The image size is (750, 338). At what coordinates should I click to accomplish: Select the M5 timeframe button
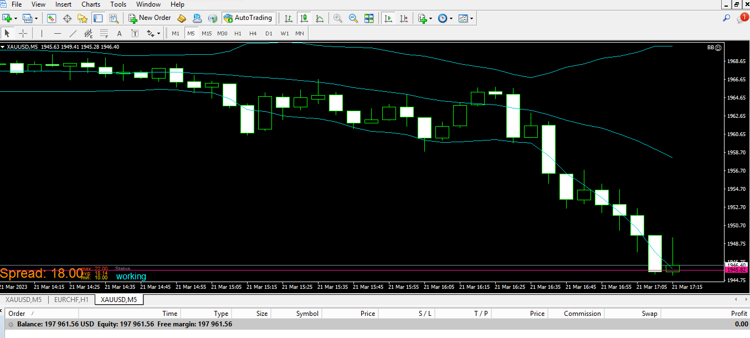click(191, 33)
